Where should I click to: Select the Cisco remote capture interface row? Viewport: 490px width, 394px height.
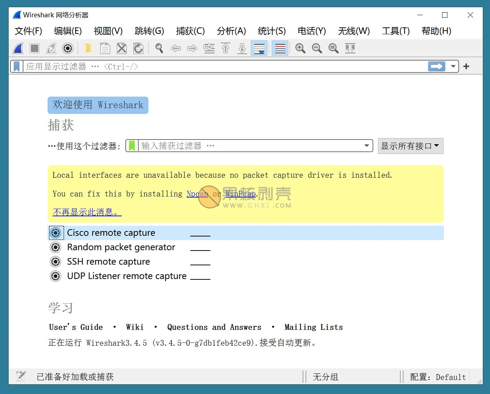click(x=246, y=233)
